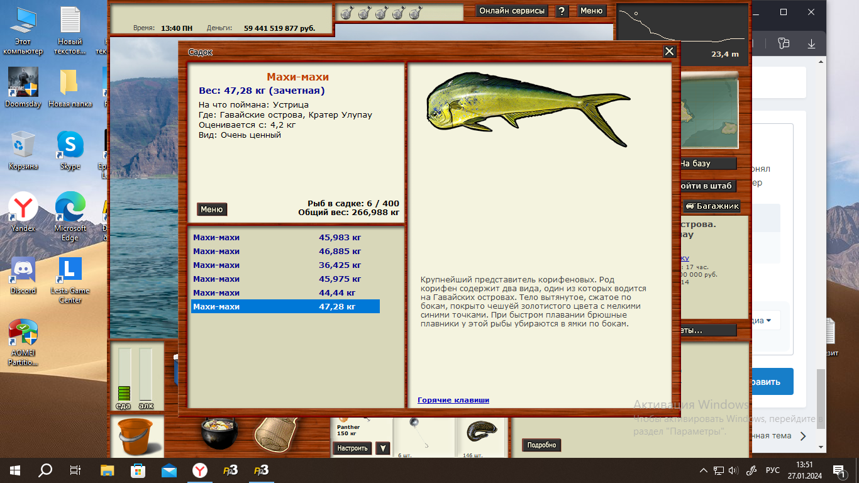Screen dimensions: 859x483
Task: Open the Windows Start menu
Action: pyautogui.click(x=15, y=470)
